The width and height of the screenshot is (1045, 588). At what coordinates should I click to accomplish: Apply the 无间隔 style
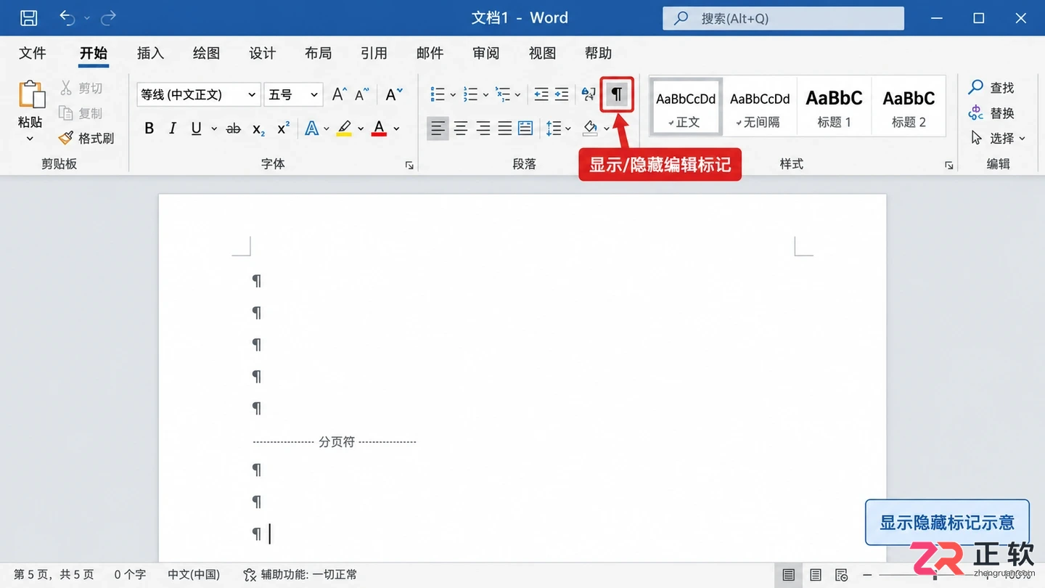tap(760, 107)
